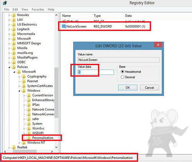Click the Windows folder icon under Microsoft

tap(24, 91)
